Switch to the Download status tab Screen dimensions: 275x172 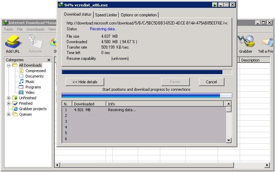(x=77, y=14)
